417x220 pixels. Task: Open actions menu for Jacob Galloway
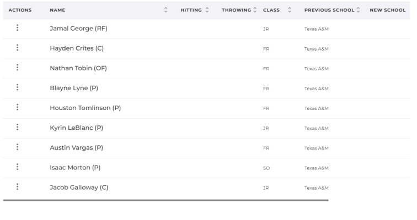pos(17,186)
